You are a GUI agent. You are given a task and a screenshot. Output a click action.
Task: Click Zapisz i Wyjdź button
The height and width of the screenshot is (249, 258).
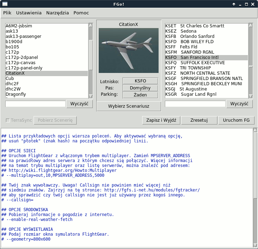pyautogui.click(x=161, y=120)
